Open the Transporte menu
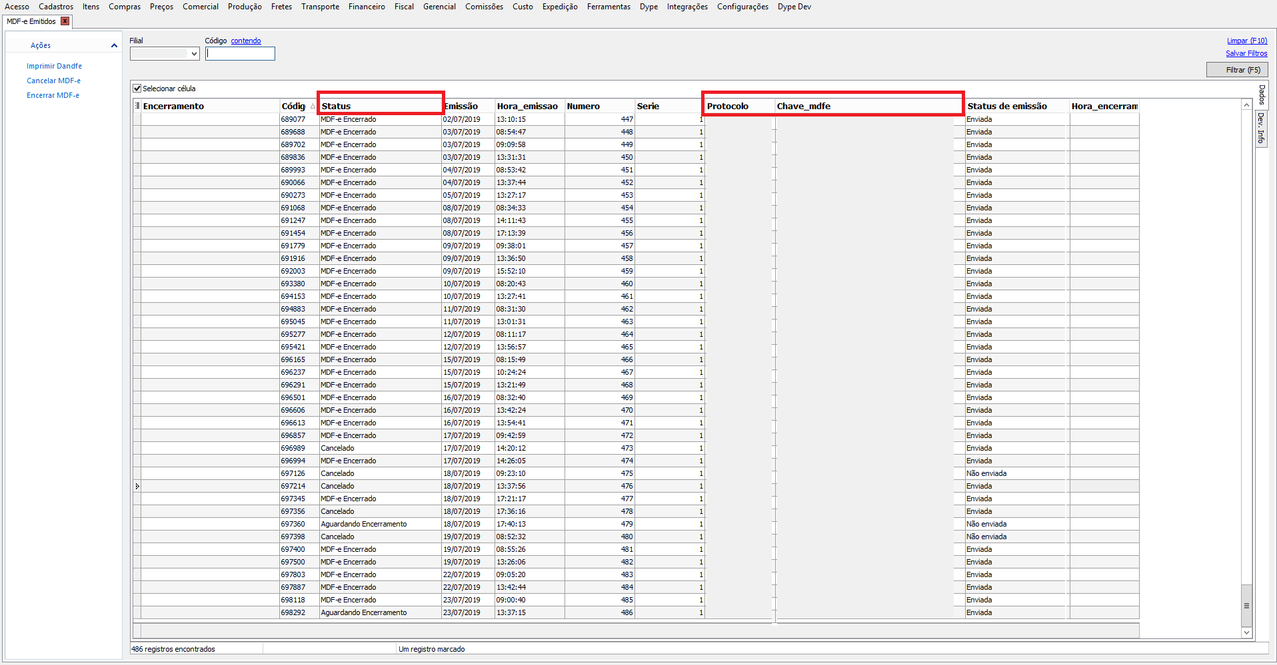 point(320,7)
